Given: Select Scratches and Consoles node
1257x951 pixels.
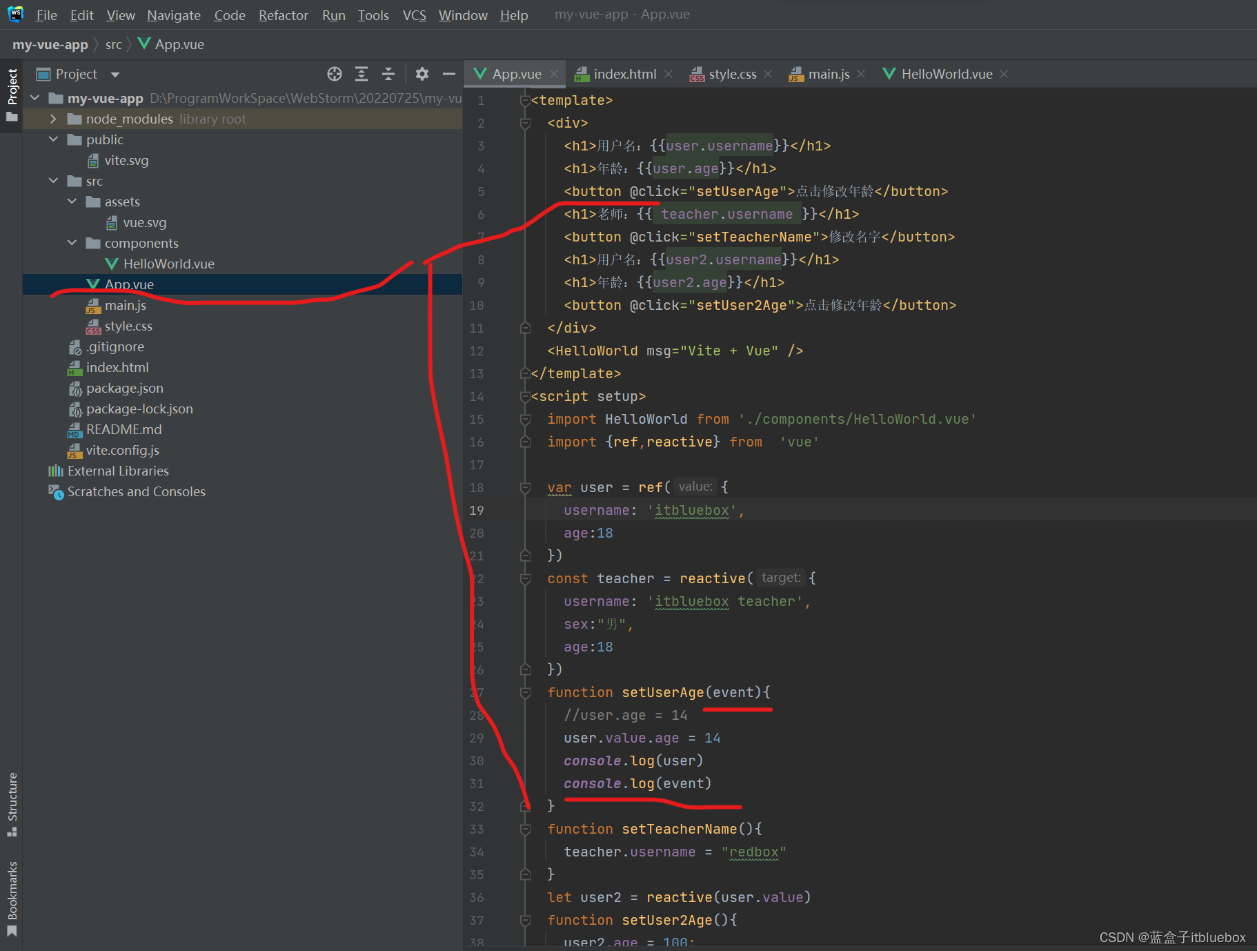Looking at the screenshot, I should click(136, 491).
